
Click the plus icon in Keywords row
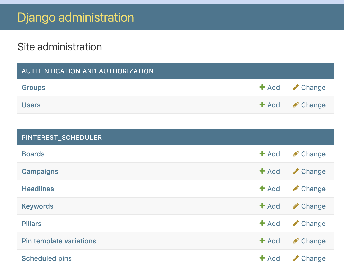click(262, 206)
